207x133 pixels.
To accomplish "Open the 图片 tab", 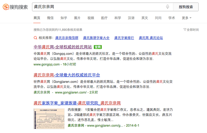I will [x=77, y=18].
